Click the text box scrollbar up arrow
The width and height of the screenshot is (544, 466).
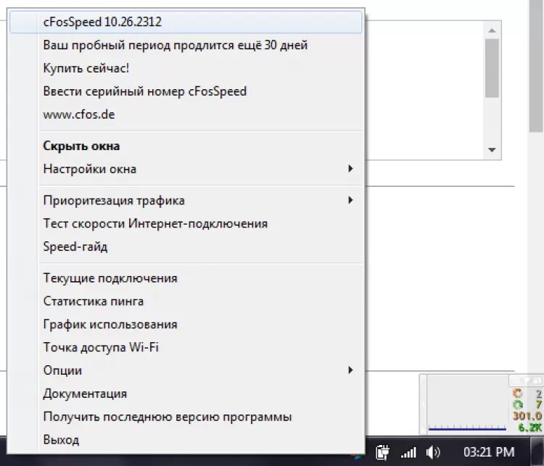[x=492, y=30]
